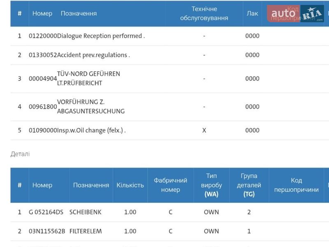Select part number 03N115562B

(x=46, y=231)
